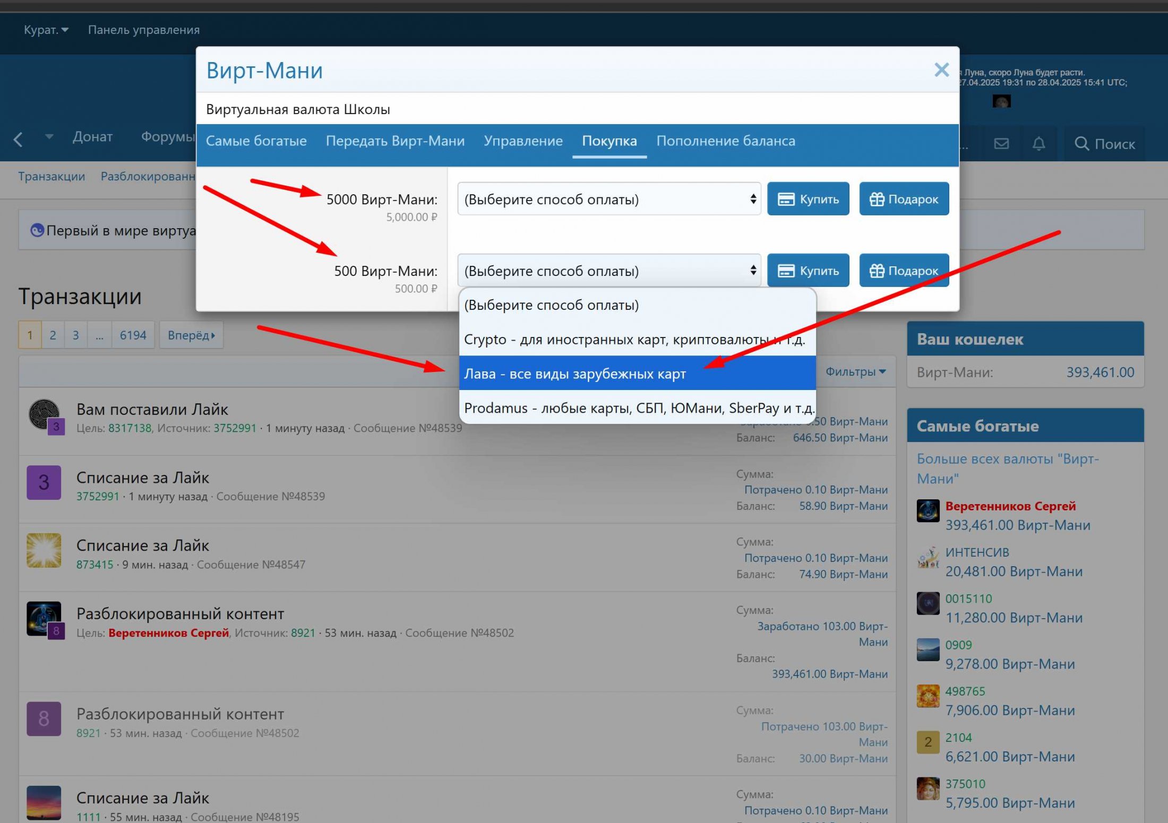The width and height of the screenshot is (1168, 823).
Task: Open the Панель управления menu item
Action: 144,30
